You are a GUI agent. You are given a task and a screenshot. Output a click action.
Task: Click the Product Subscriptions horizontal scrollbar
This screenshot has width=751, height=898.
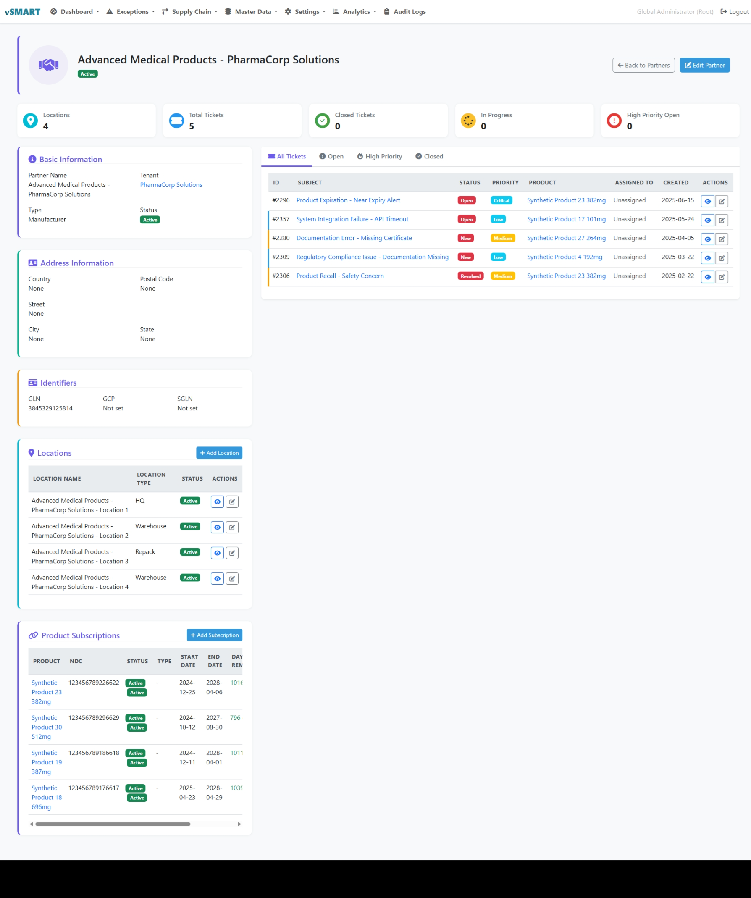coord(113,824)
